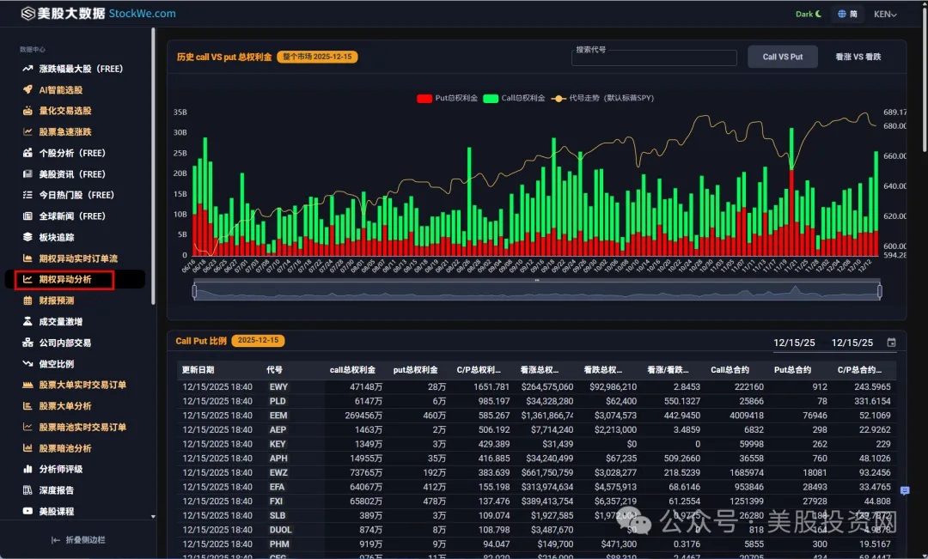Select the Call VS Put tab
Screen dimensions: 928x559
tap(783, 57)
